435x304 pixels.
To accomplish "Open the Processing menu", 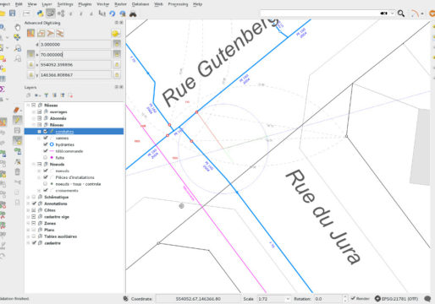I will click(178, 4).
